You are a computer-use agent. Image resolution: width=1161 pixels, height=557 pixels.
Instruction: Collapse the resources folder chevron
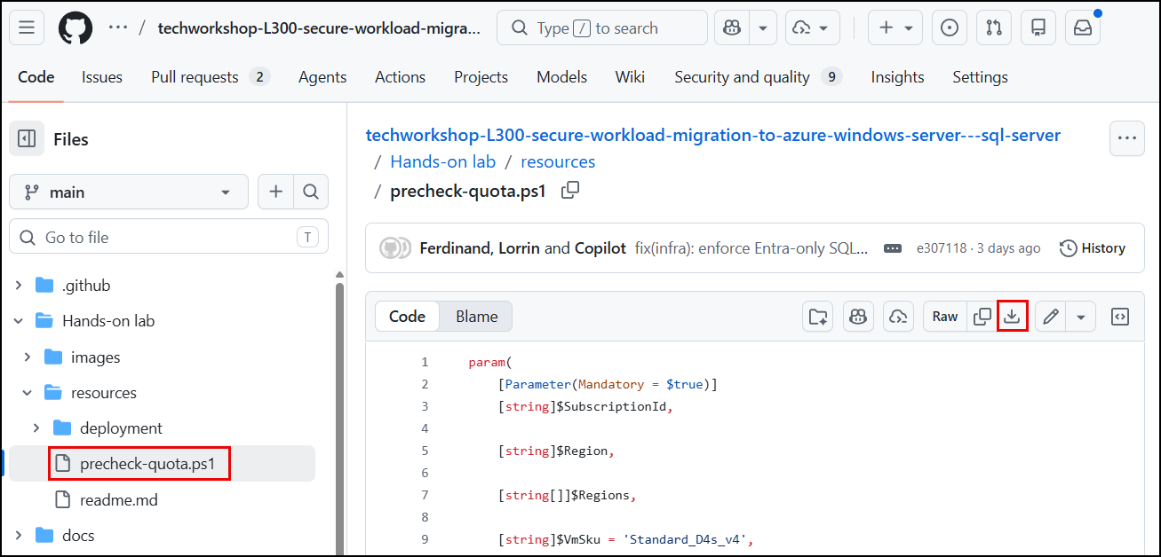28,393
